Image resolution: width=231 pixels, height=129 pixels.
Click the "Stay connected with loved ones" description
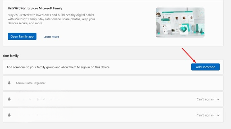pyautogui.click(x=51, y=19)
